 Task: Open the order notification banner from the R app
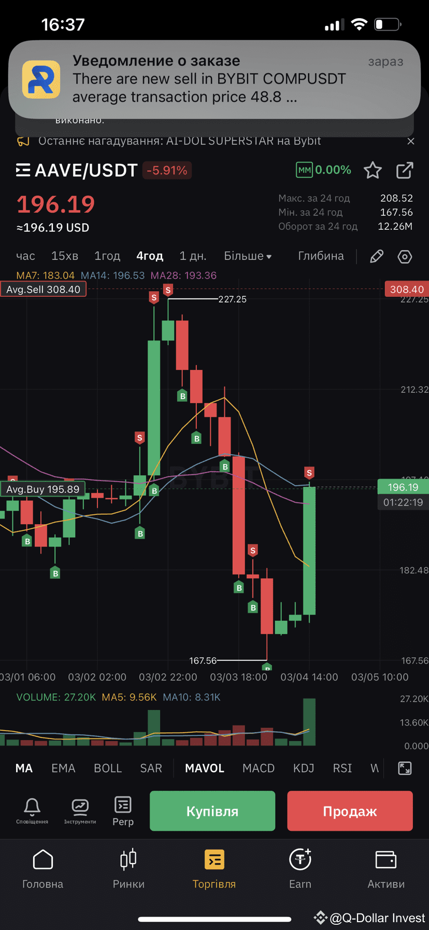pyautogui.click(x=214, y=79)
